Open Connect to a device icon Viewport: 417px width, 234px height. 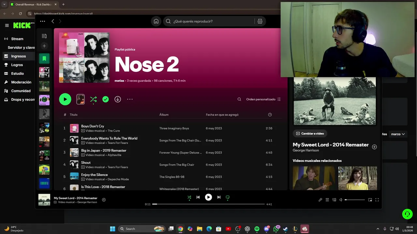point(334,200)
